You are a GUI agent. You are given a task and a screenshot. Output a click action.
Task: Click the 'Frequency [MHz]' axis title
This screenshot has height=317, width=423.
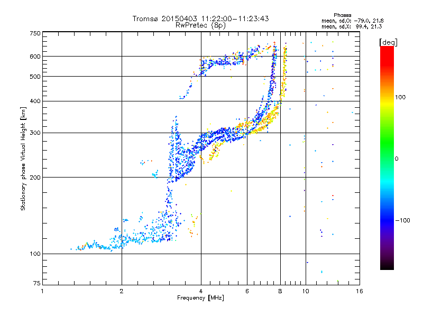point(200,298)
